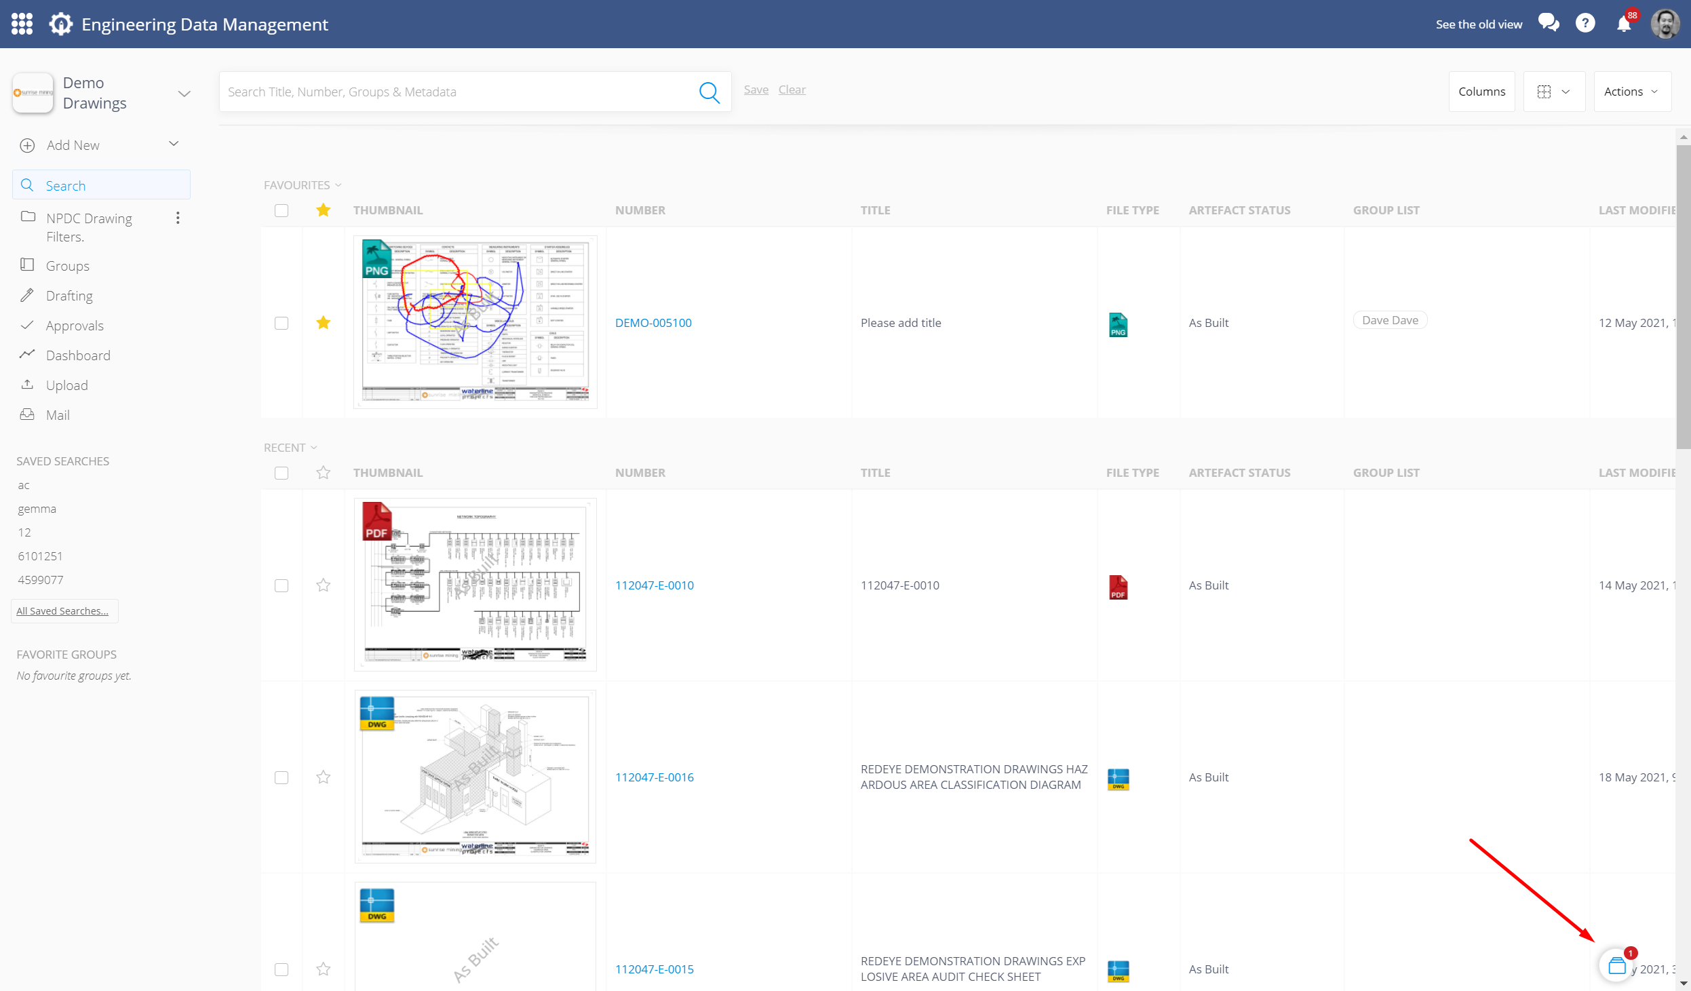Open the help question mark icon
The image size is (1691, 991).
[1585, 24]
